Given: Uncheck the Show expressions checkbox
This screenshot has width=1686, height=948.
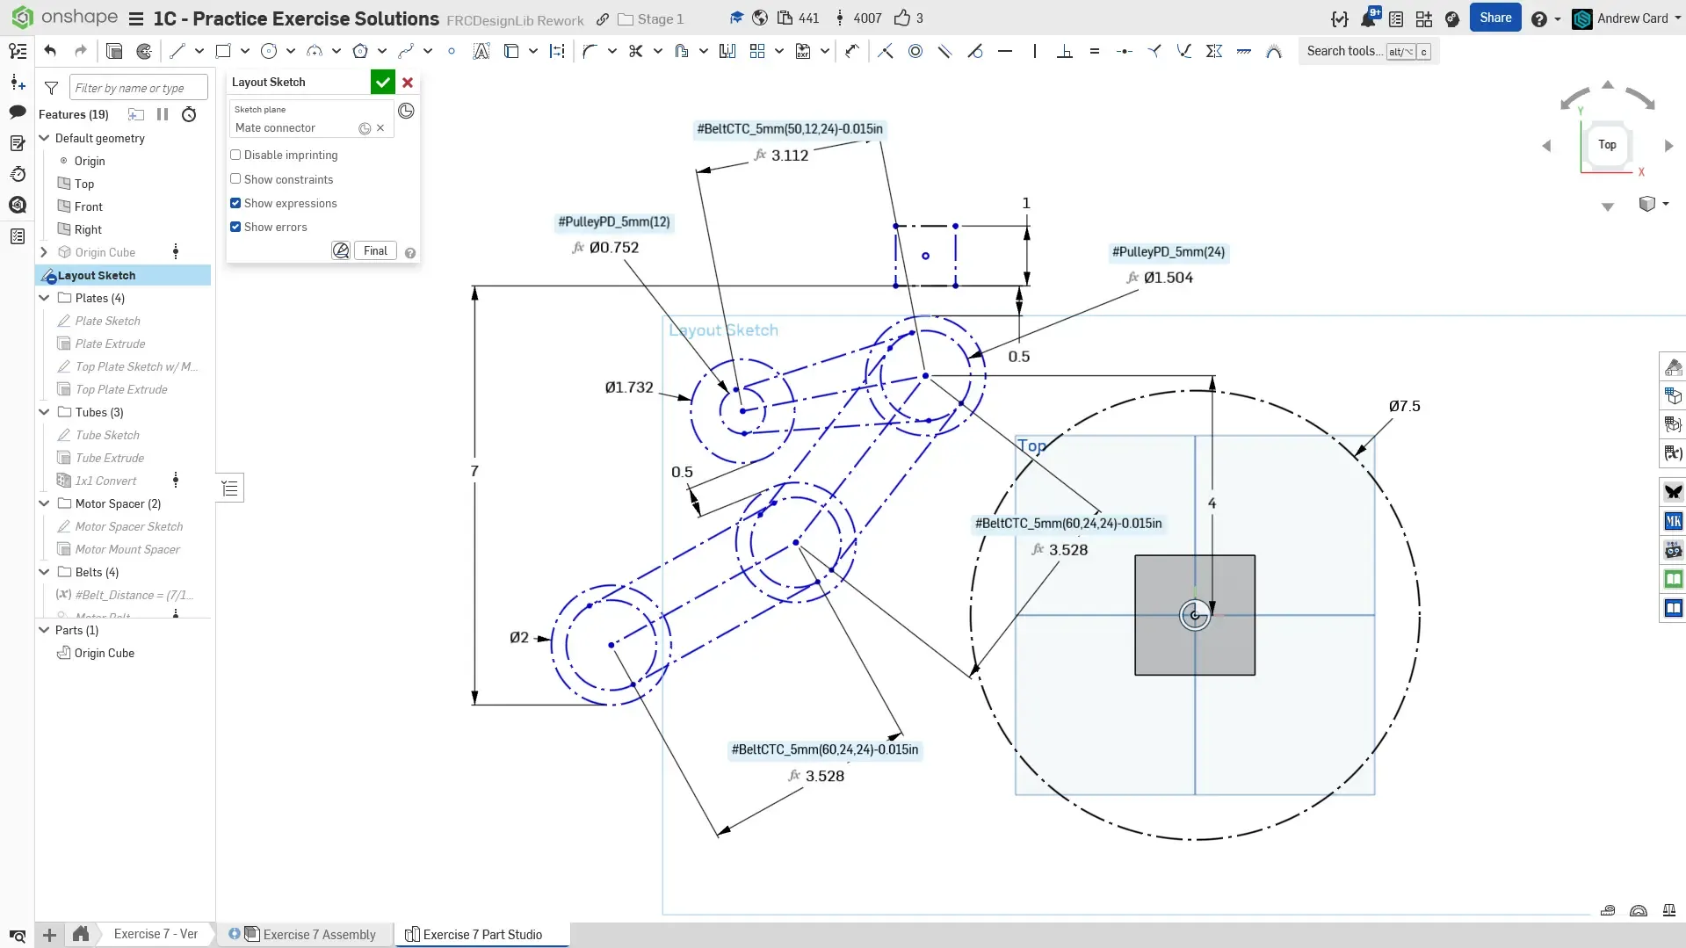Looking at the screenshot, I should click(235, 203).
